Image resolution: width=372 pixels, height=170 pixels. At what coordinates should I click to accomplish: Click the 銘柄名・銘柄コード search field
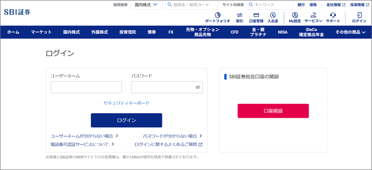(x=192, y=5)
